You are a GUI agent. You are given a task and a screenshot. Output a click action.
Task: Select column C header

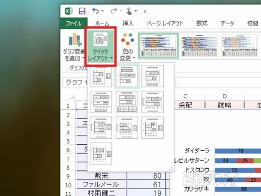pos(185,96)
